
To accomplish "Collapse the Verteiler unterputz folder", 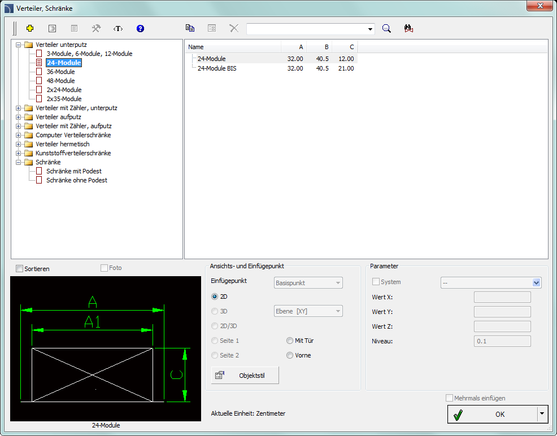I will (19, 45).
